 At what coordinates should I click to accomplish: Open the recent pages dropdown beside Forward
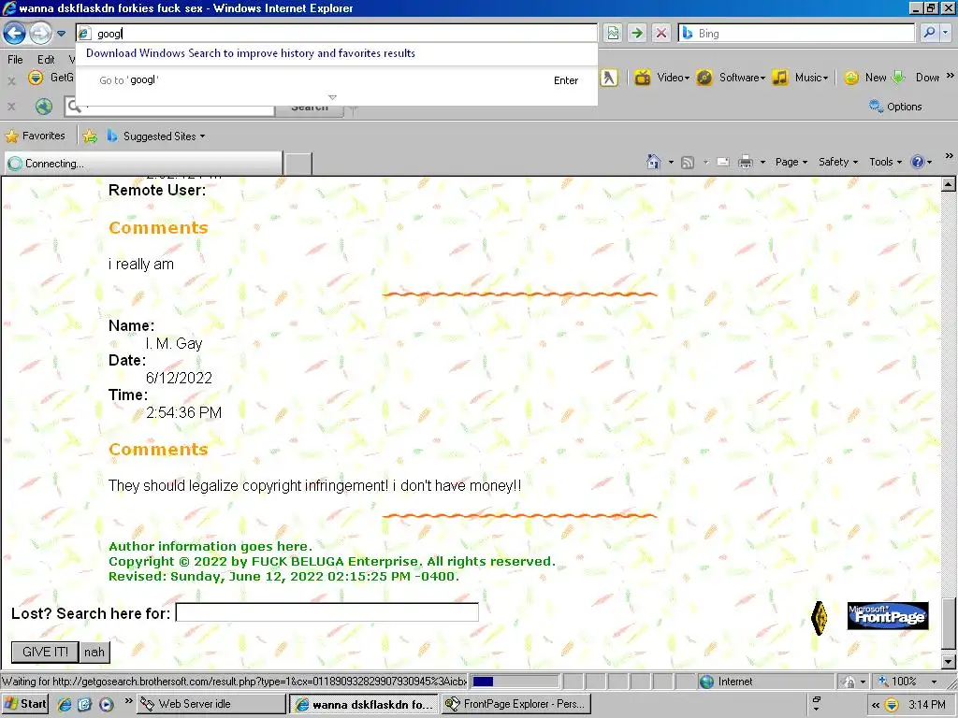click(61, 34)
